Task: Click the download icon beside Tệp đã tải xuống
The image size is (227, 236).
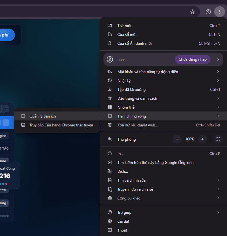Action: [x=110, y=89]
